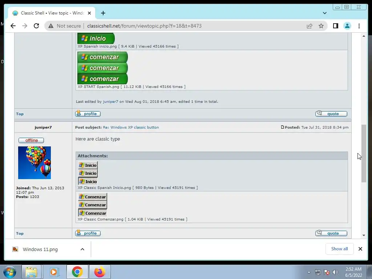This screenshot has width=372, height=279.
Task: Click the browser forward arrow
Action: [25, 26]
